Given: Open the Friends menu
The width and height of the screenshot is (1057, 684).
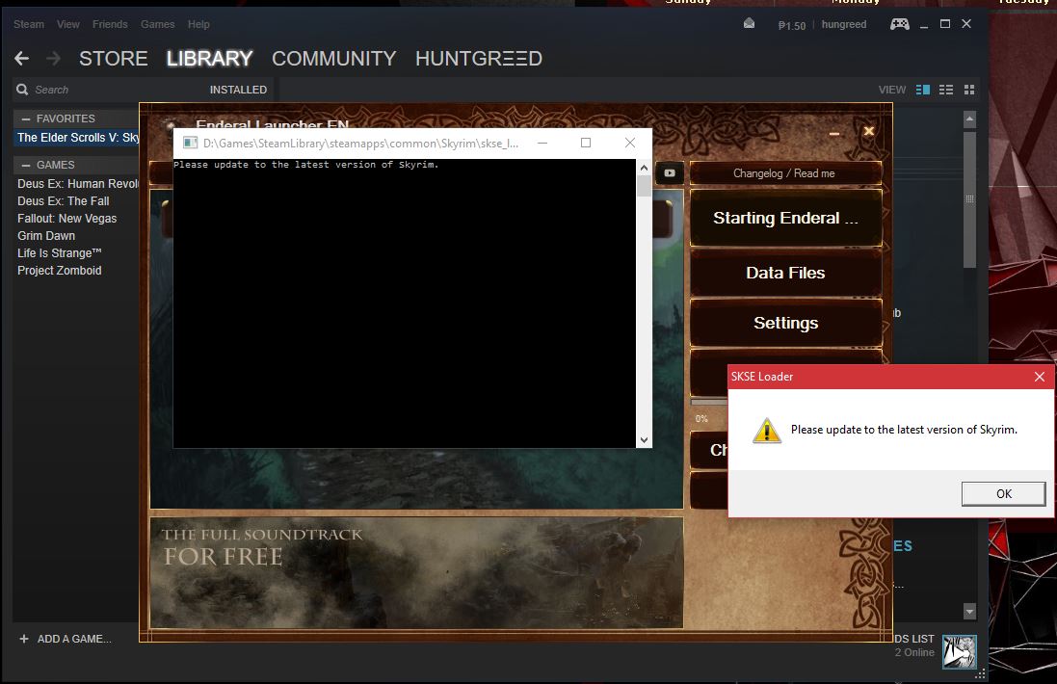Looking at the screenshot, I should tap(110, 24).
